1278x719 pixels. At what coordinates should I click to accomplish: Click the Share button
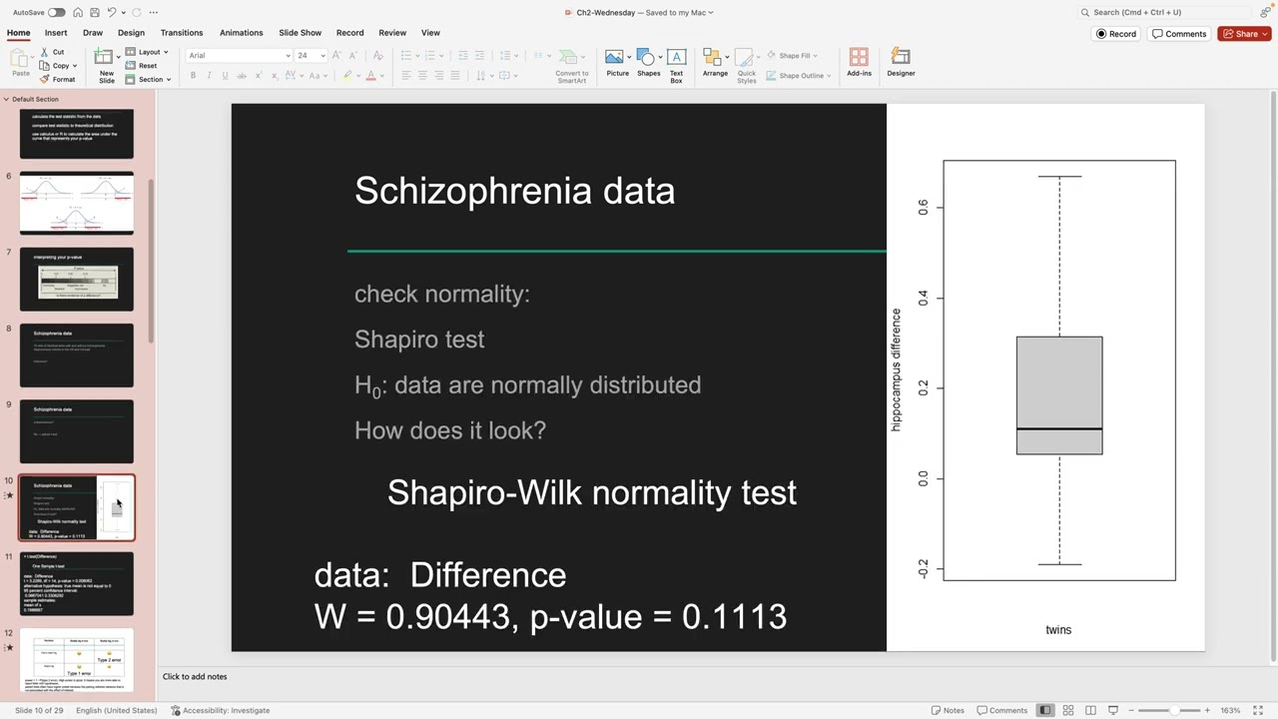click(x=1244, y=34)
